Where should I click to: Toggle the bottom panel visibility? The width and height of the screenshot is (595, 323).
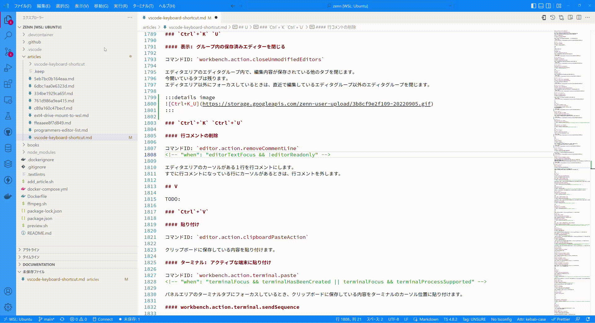click(541, 6)
